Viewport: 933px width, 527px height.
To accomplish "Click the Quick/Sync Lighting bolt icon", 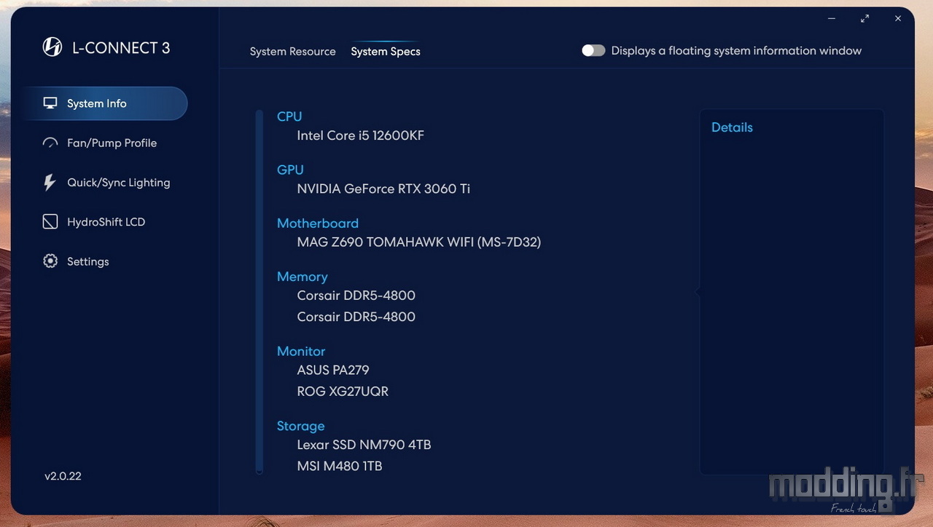I will [50, 183].
